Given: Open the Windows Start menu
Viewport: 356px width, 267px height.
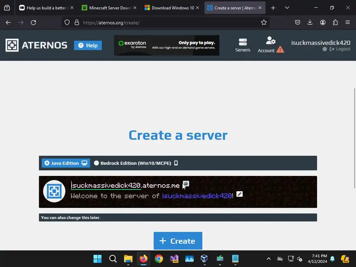Looking at the screenshot, I should [x=98, y=259].
